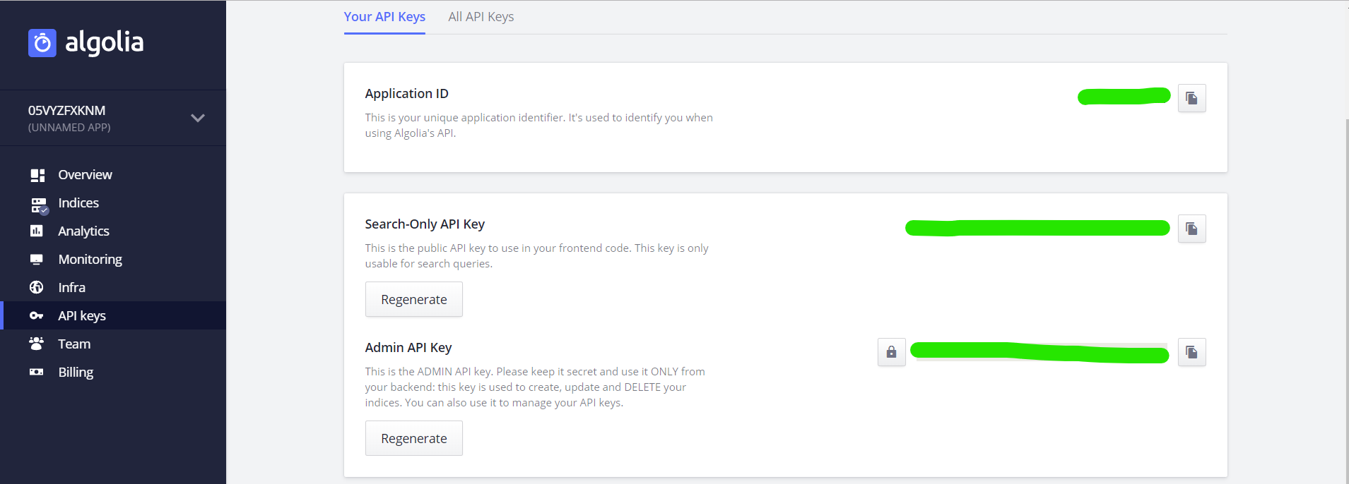Go to Team in sidebar

74,344
